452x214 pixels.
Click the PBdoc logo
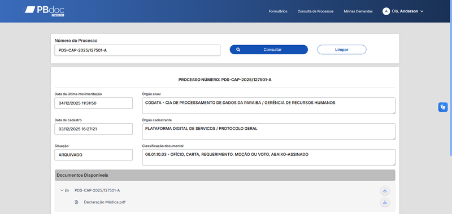point(44,11)
